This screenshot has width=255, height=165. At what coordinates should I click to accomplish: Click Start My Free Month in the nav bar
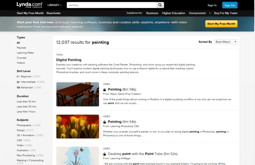(x=30, y=13)
